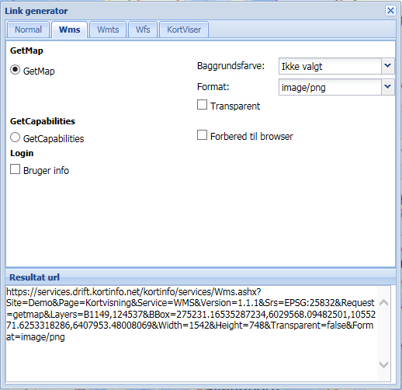The height and width of the screenshot is (390, 402).
Task: Select the Wms tab
Action: (69, 30)
